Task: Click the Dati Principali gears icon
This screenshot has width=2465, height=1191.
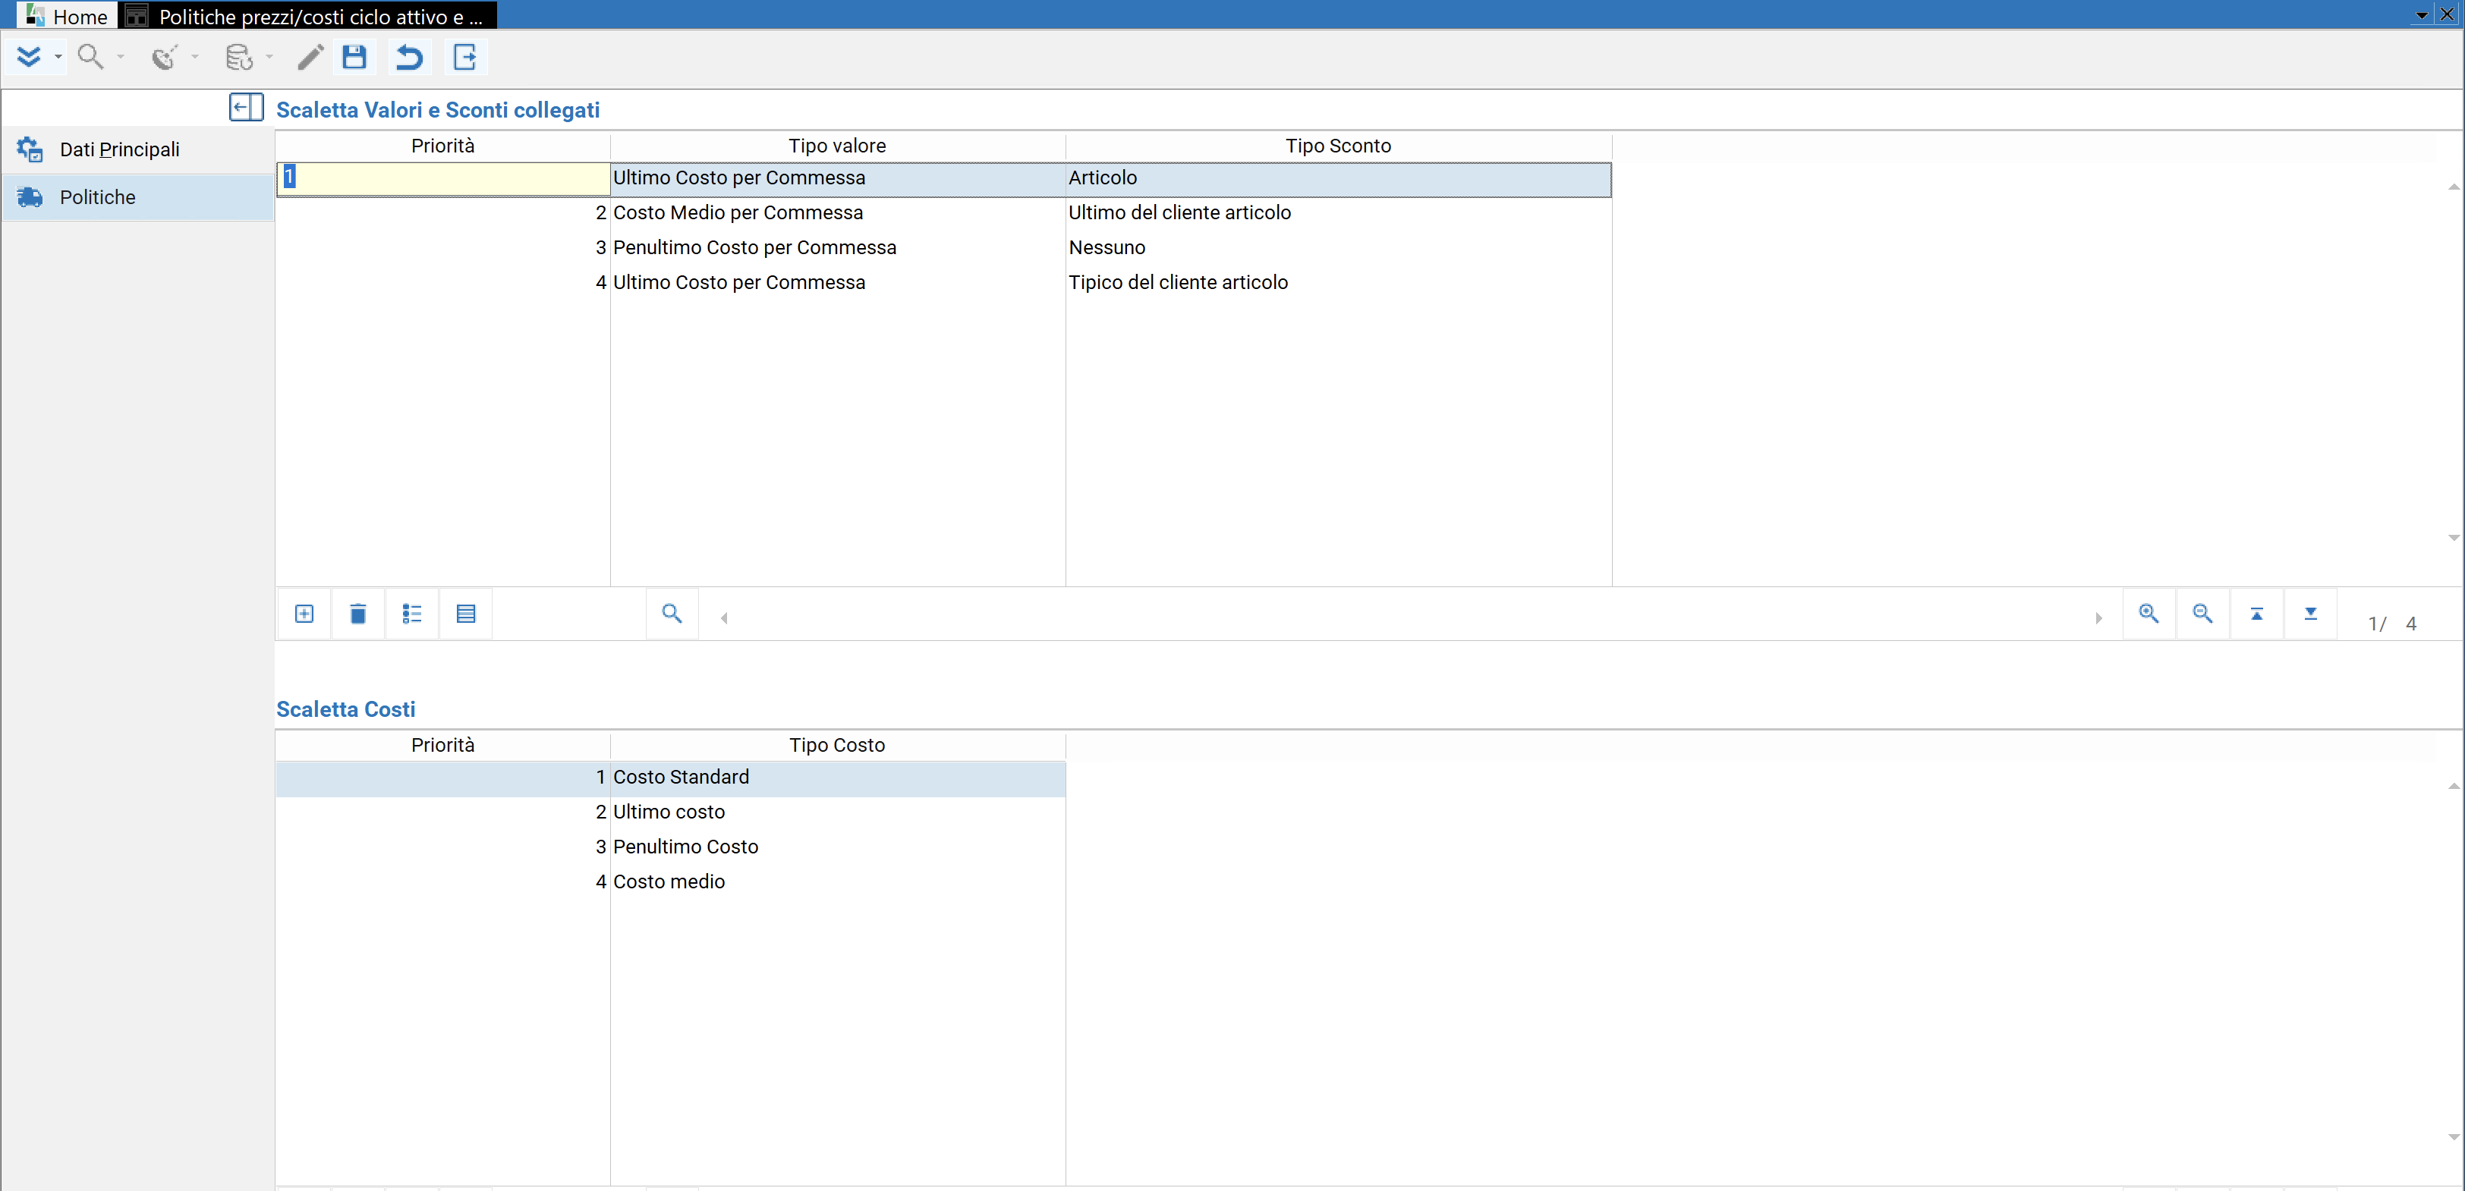Action: click(x=30, y=149)
